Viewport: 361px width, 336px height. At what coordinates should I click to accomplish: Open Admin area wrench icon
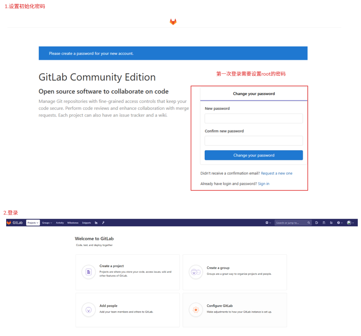[103, 223]
